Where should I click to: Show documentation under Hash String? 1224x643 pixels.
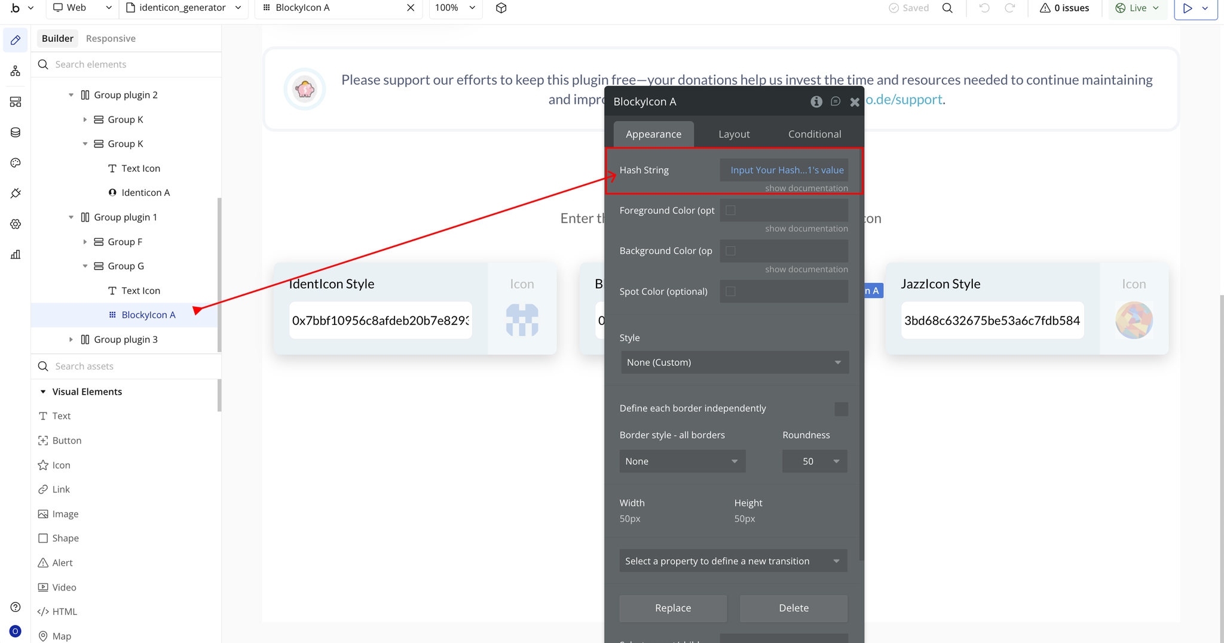coord(806,188)
